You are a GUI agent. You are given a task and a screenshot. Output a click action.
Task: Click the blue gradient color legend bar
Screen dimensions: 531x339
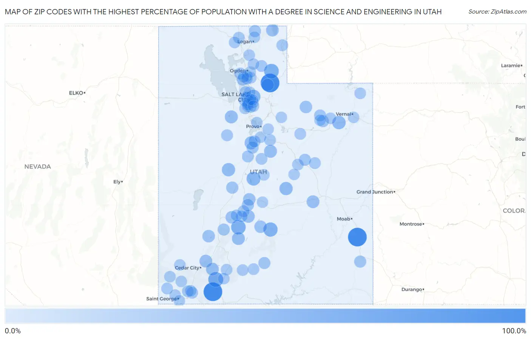click(265, 316)
